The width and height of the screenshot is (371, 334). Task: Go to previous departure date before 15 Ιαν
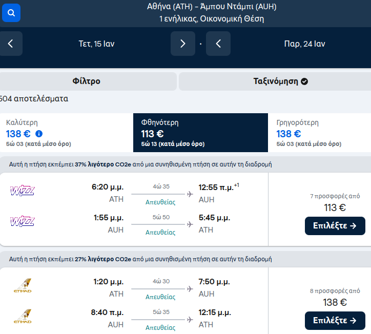(11, 44)
